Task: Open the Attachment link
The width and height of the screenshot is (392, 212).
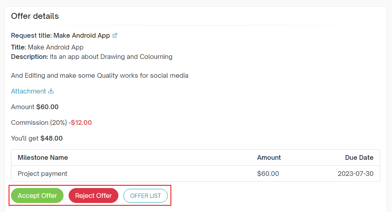Action: click(29, 91)
